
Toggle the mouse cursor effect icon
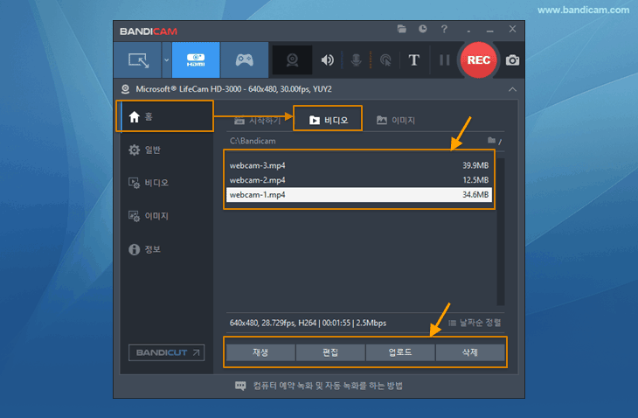point(385,60)
